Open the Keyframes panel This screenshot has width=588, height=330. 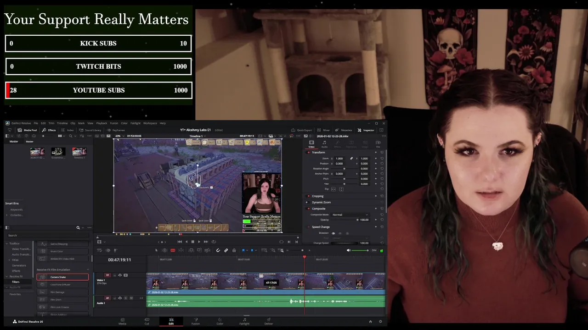point(115,130)
